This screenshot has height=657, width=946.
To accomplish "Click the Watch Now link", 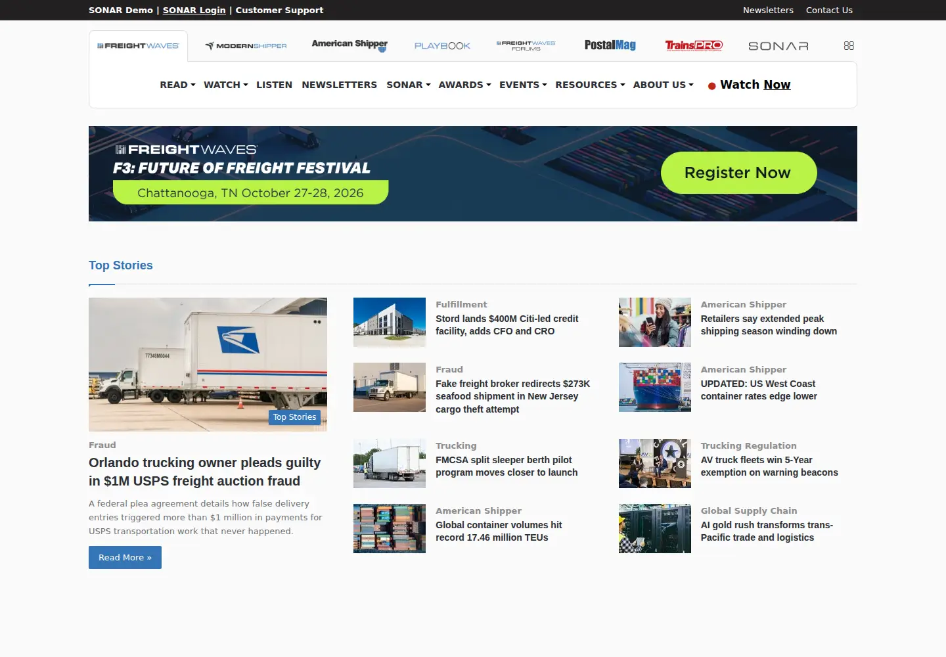I will pos(755,85).
